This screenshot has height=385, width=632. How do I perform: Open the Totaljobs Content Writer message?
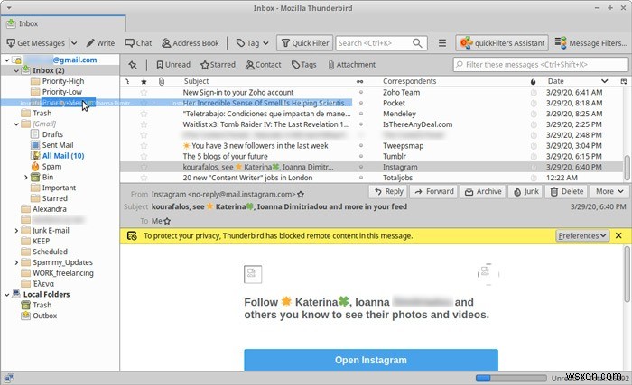click(x=372, y=178)
